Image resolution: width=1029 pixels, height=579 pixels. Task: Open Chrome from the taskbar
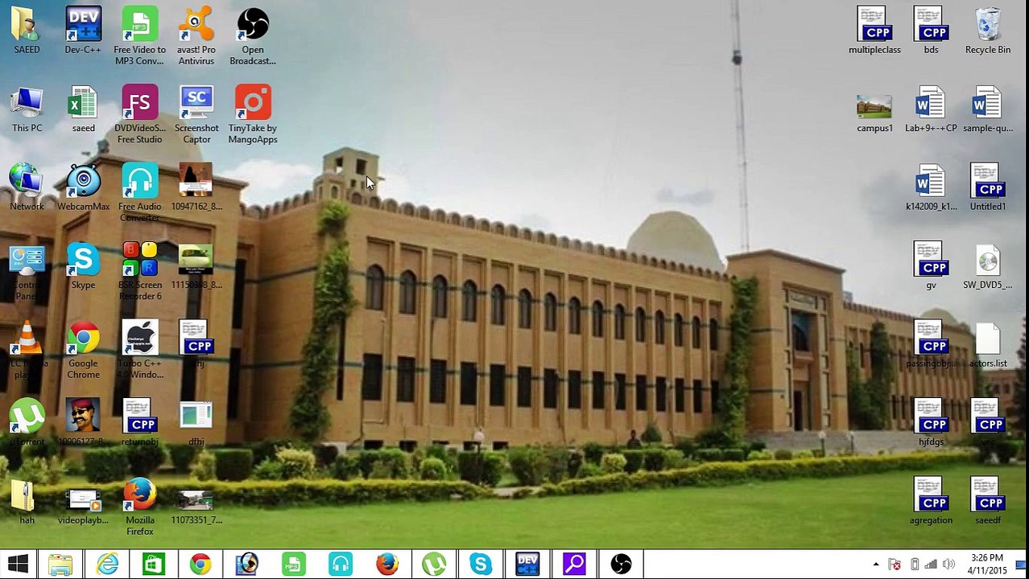pyautogui.click(x=200, y=564)
